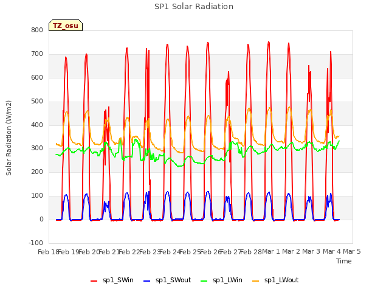
Task: Click the Mar 2 x-axis label
Action: [291, 251]
